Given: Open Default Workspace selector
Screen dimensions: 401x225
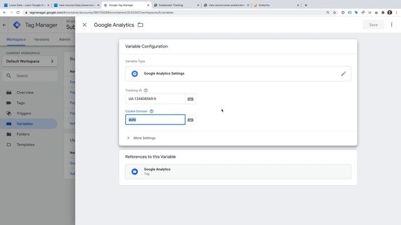Looking at the screenshot, I should [x=30, y=61].
